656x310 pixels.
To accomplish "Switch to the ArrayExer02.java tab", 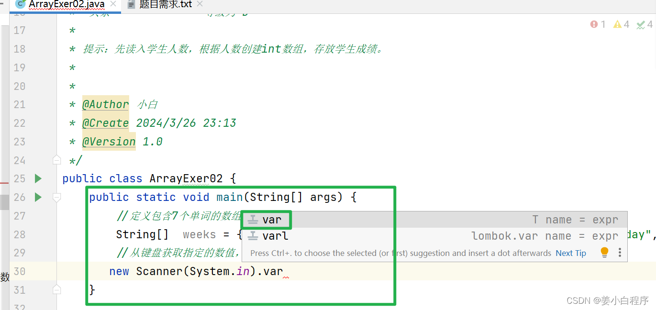I will coord(66,5).
